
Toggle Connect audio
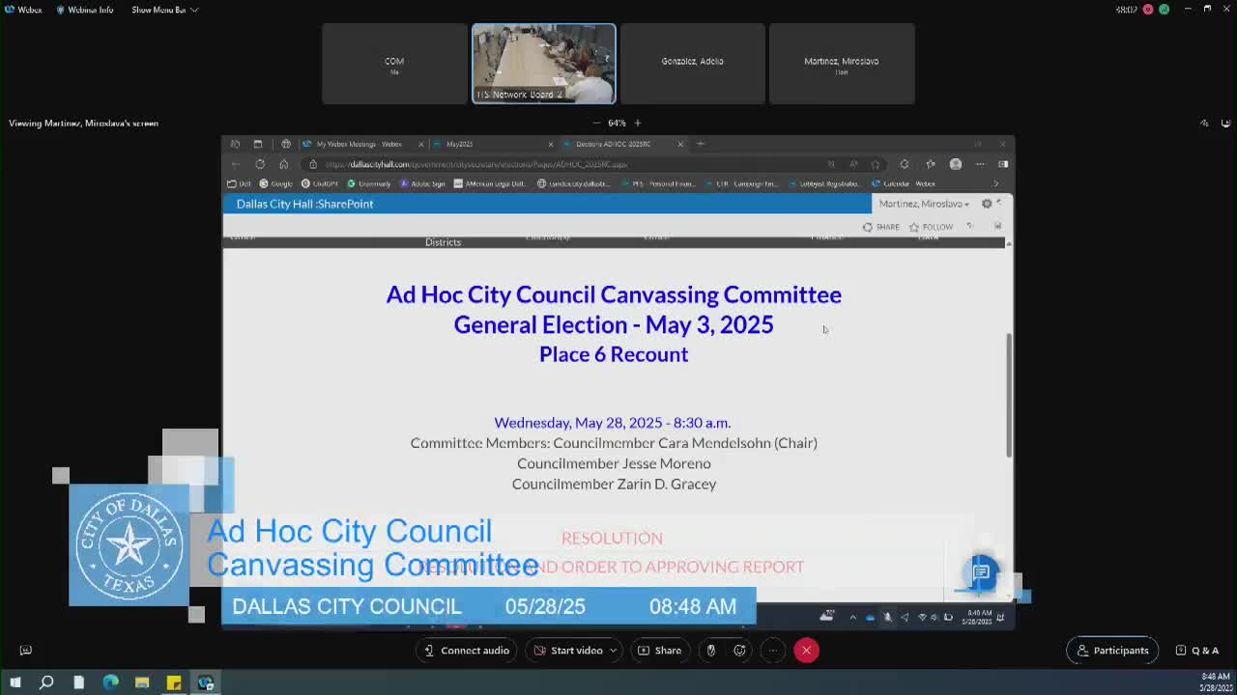pyautogui.click(x=467, y=651)
